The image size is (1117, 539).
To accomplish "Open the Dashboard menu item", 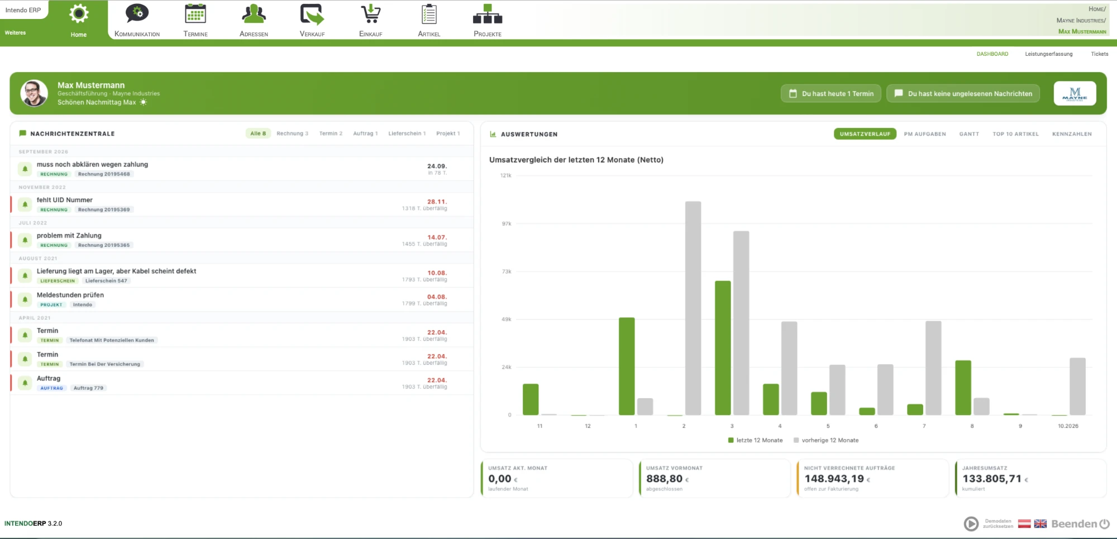I will click(992, 54).
